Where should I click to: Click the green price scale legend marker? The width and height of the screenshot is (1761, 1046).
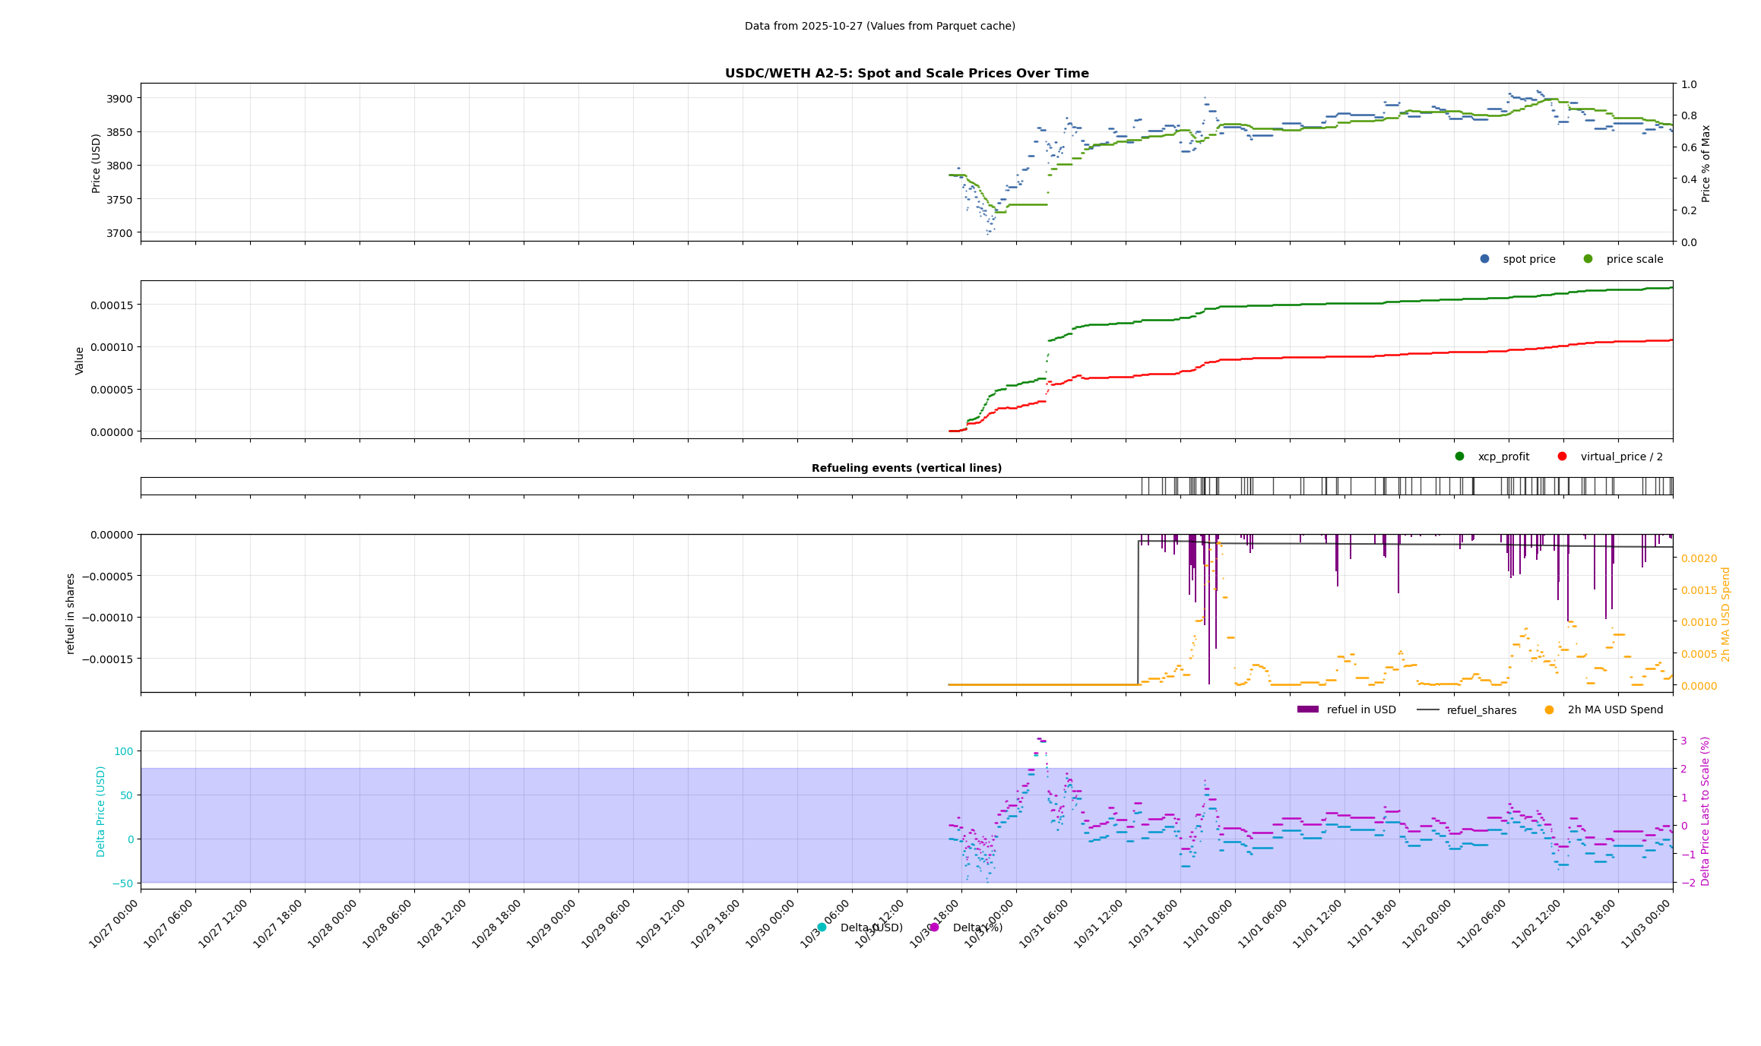coord(1588,259)
